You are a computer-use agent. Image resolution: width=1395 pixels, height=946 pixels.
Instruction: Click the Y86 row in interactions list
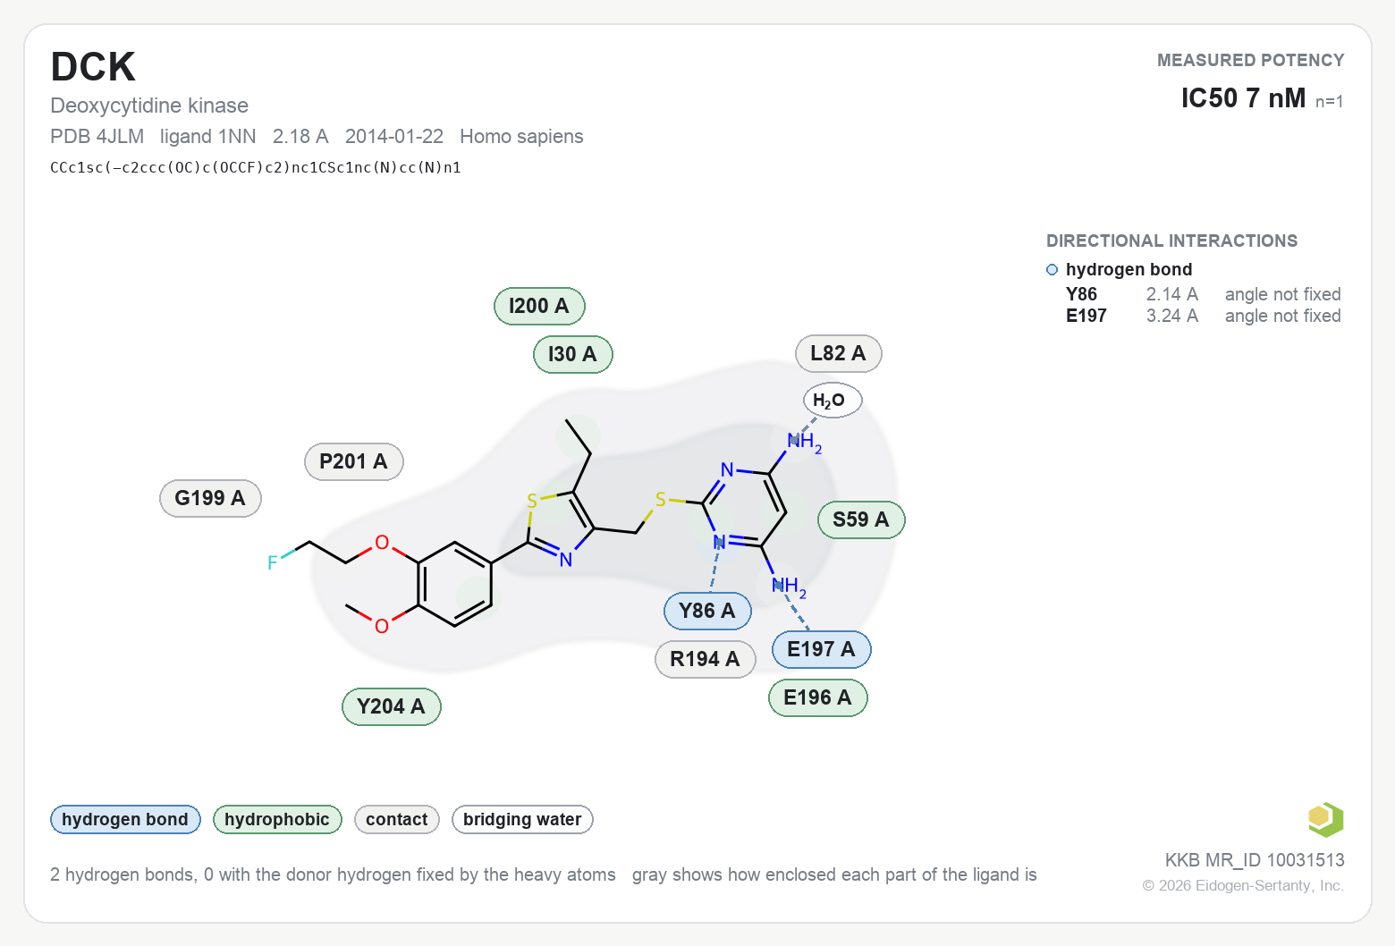click(1203, 294)
